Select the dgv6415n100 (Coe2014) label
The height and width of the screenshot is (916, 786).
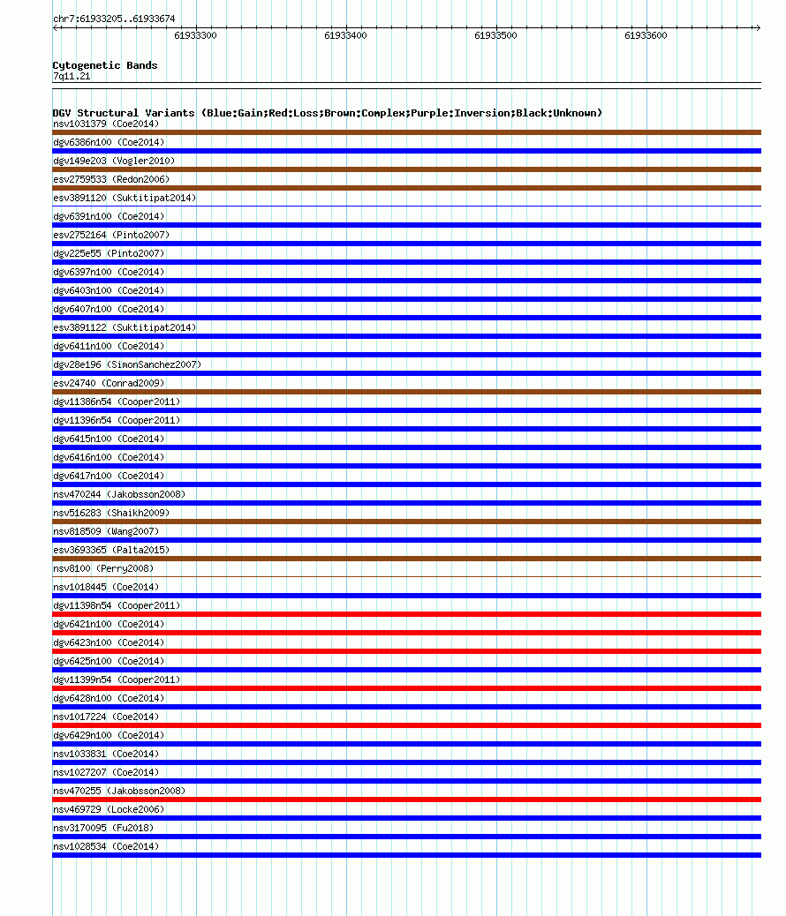tap(109, 439)
